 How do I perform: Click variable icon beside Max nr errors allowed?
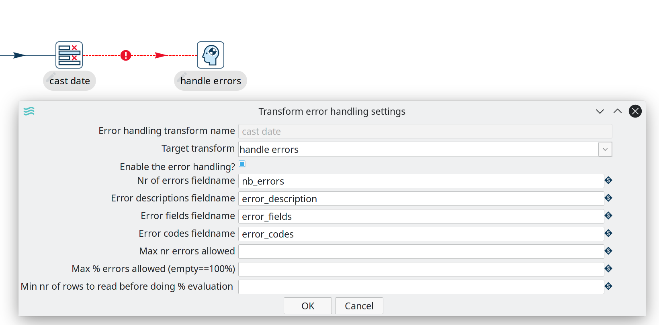pyautogui.click(x=608, y=251)
